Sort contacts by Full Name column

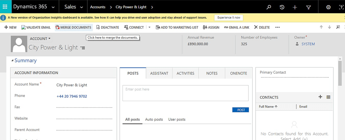268,107
